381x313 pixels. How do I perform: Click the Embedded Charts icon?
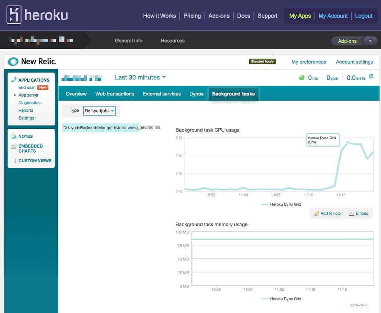tap(14, 146)
